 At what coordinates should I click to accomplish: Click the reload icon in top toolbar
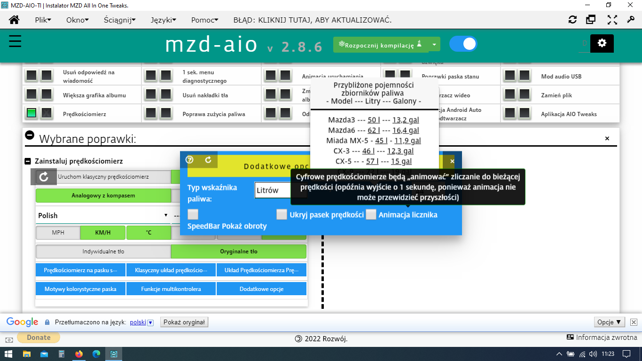click(572, 20)
